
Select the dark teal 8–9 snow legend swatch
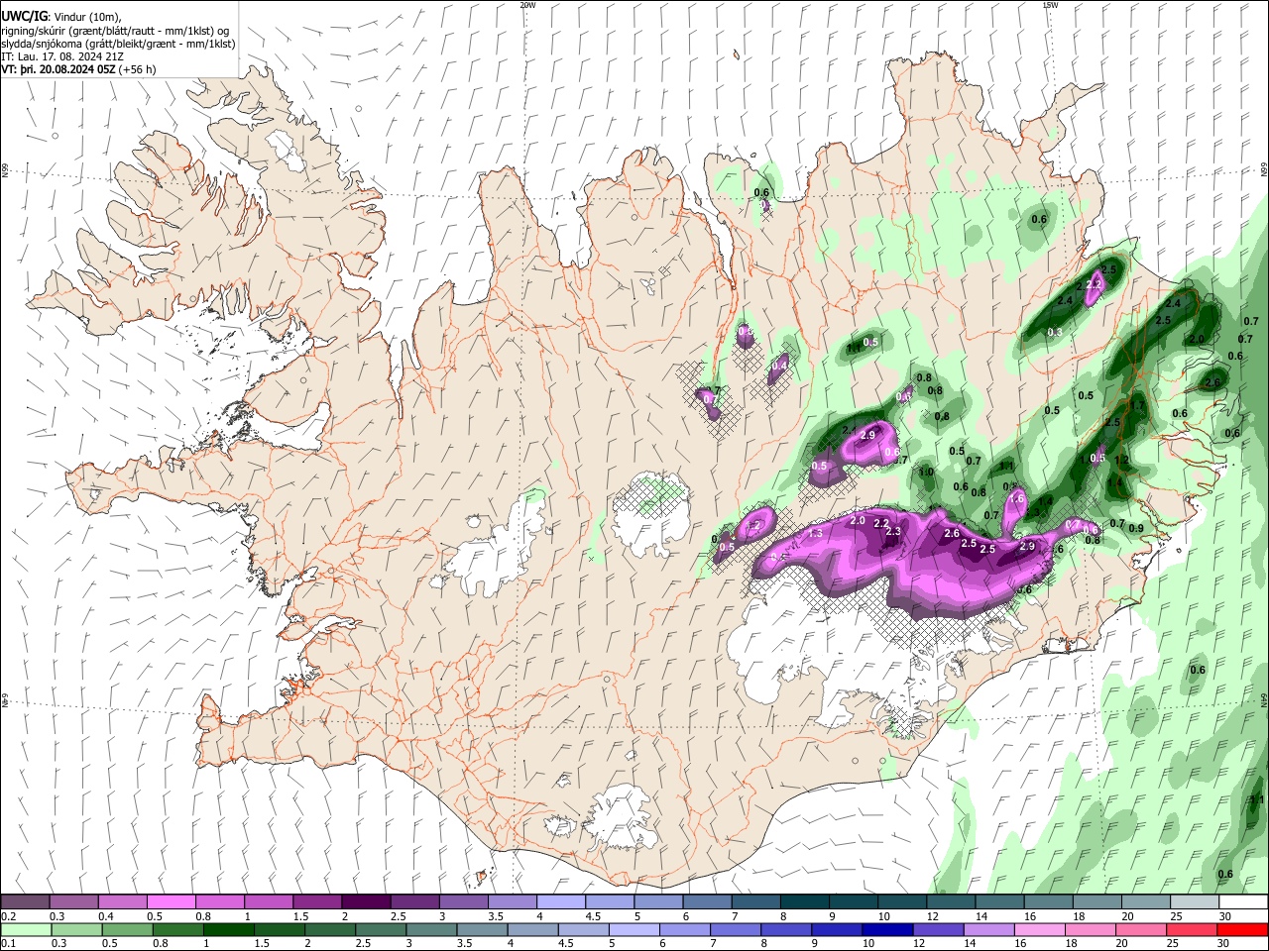(x=804, y=901)
